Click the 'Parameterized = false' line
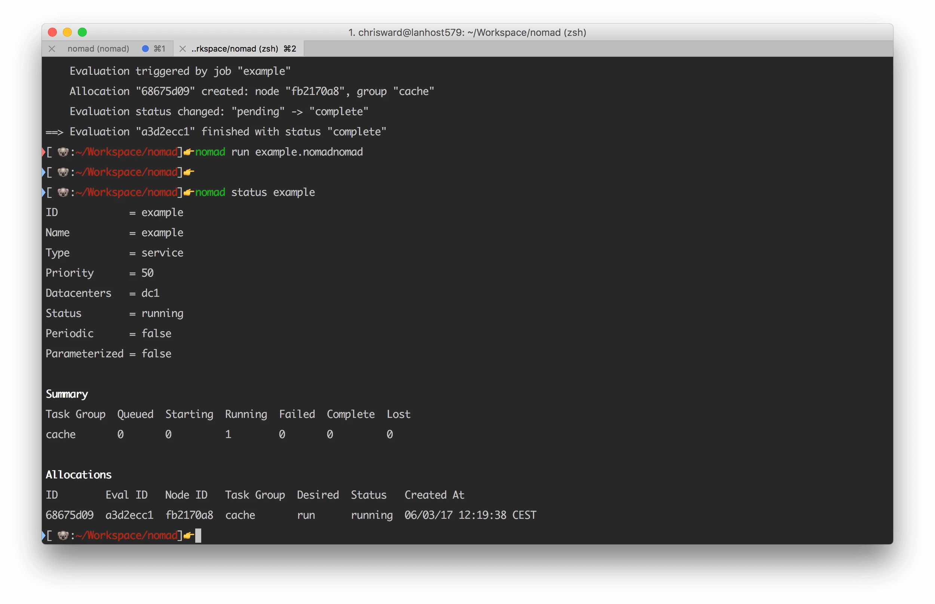 click(x=109, y=354)
